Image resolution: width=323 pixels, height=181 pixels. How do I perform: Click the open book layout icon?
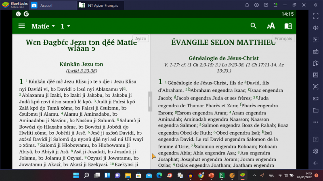tap(288, 26)
